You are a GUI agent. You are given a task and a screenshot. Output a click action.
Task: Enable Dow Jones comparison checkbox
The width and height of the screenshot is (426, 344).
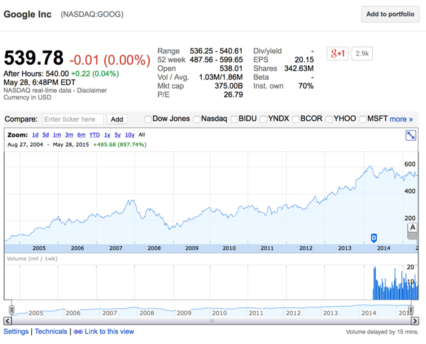pyautogui.click(x=148, y=119)
